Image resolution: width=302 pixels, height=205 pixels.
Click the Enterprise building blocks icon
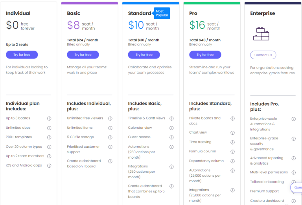tap(261, 34)
